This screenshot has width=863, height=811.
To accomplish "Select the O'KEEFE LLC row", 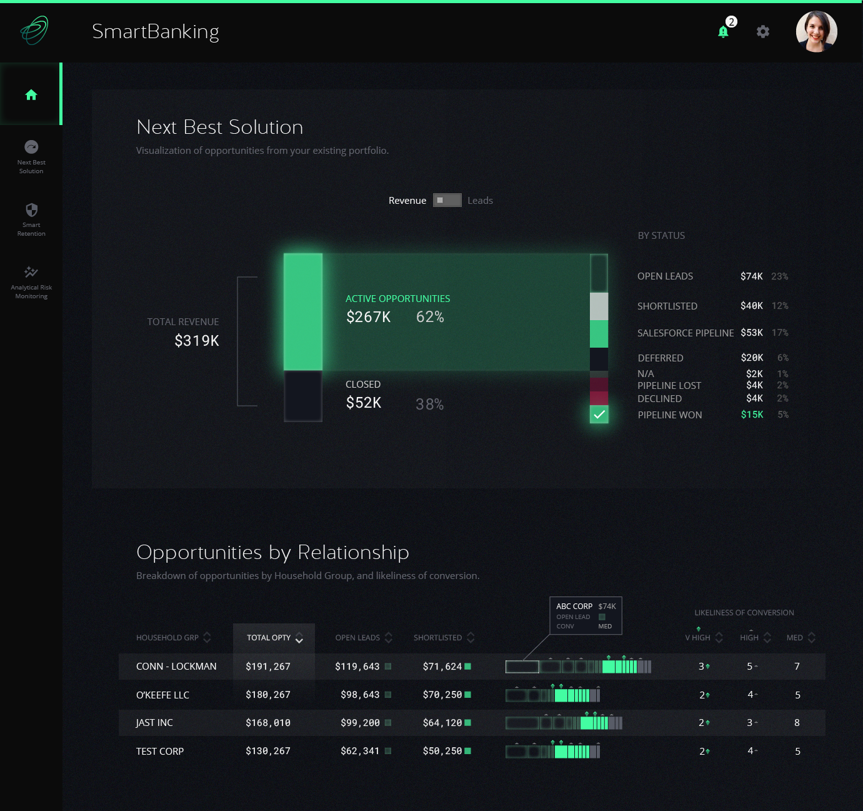I will (472, 695).
